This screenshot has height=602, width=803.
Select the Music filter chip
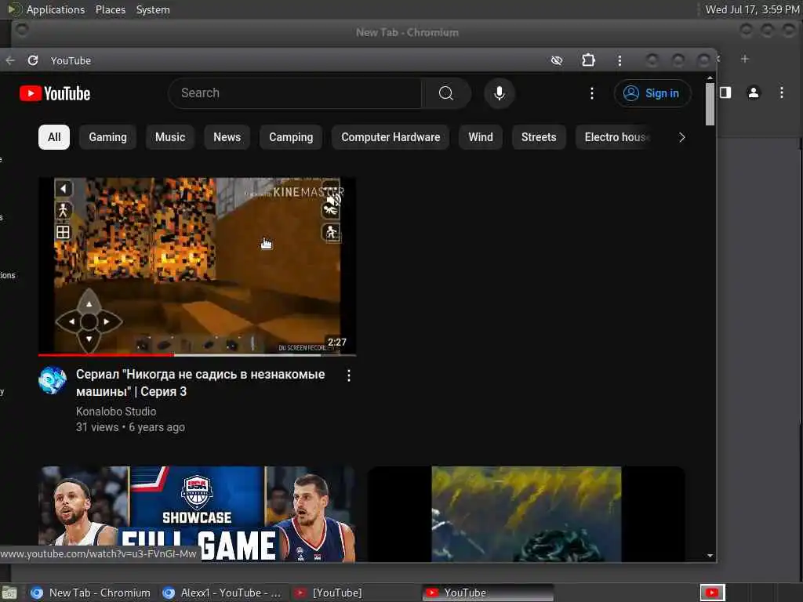(170, 137)
